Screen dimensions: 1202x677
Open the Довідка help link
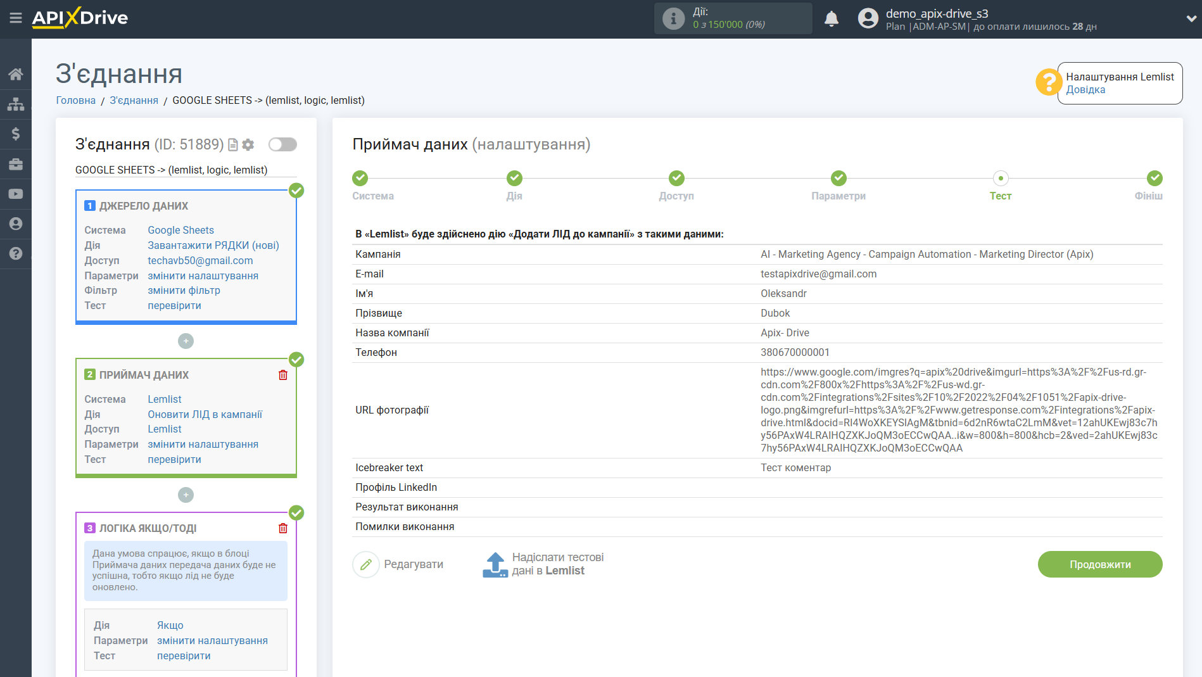click(1085, 90)
